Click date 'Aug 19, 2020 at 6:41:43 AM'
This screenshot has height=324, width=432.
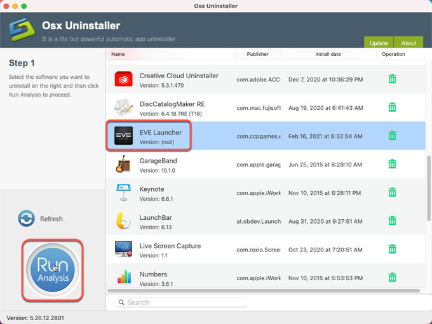click(x=325, y=108)
